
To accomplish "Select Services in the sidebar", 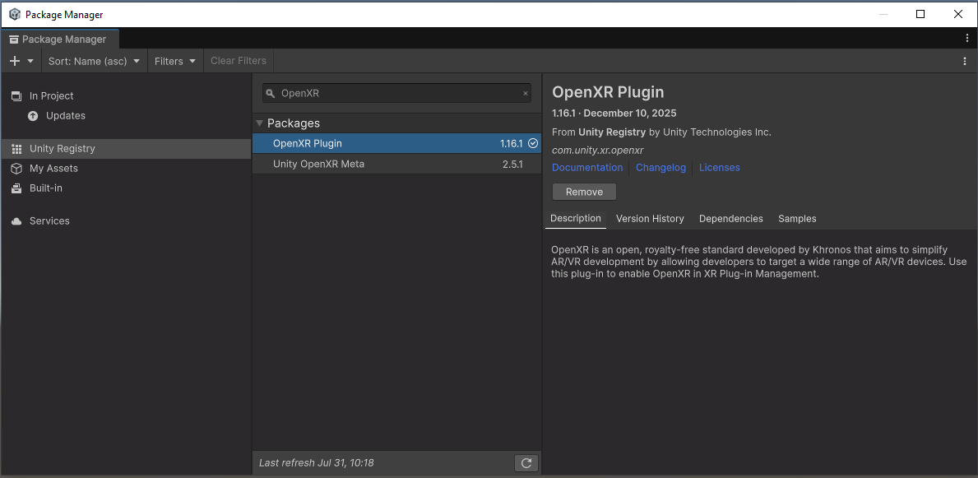I will coord(125,221).
